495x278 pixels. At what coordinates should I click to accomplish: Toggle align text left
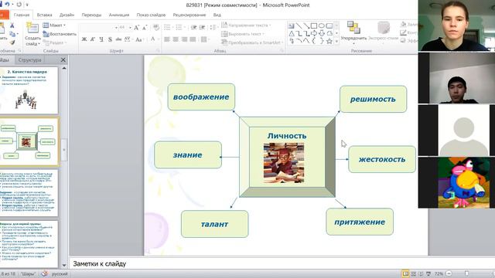click(x=167, y=39)
